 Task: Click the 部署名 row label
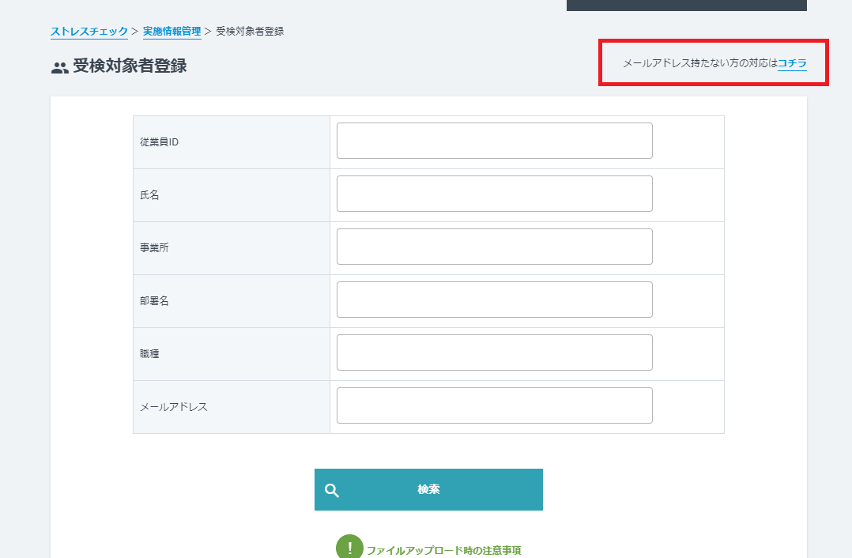(154, 301)
